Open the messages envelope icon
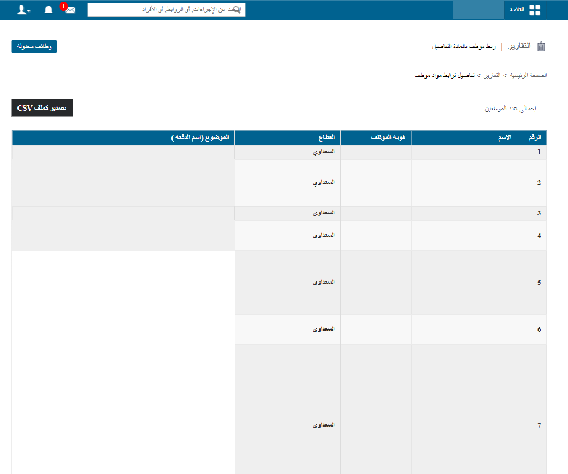 pyautogui.click(x=70, y=10)
